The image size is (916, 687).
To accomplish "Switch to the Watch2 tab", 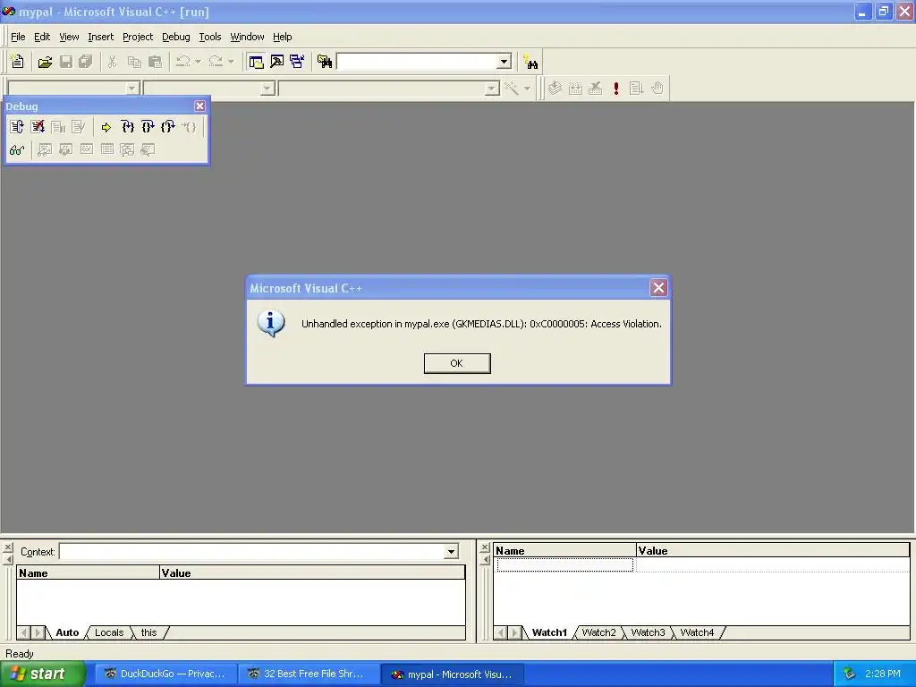I will coord(598,632).
